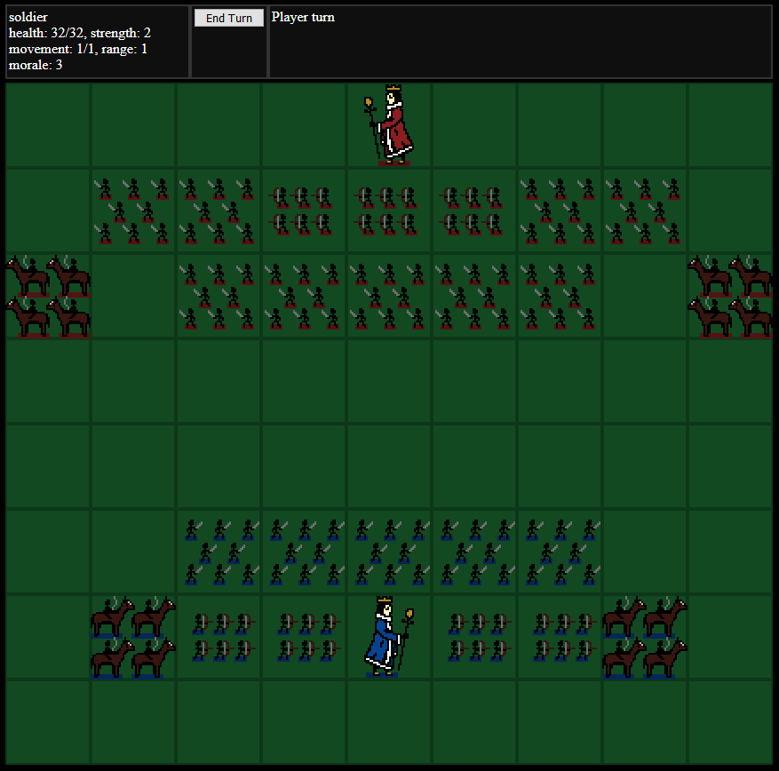
Task: Select the blue king unit
Action: [389, 637]
